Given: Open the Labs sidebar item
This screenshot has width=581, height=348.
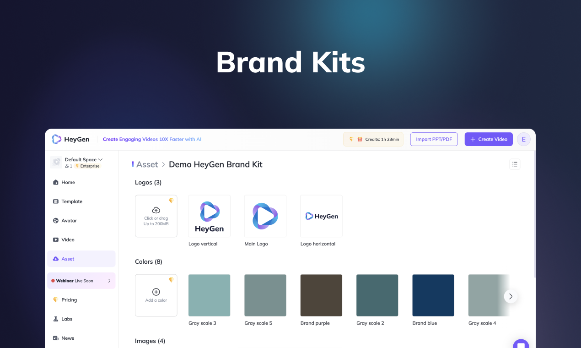Looking at the screenshot, I should (x=81, y=319).
